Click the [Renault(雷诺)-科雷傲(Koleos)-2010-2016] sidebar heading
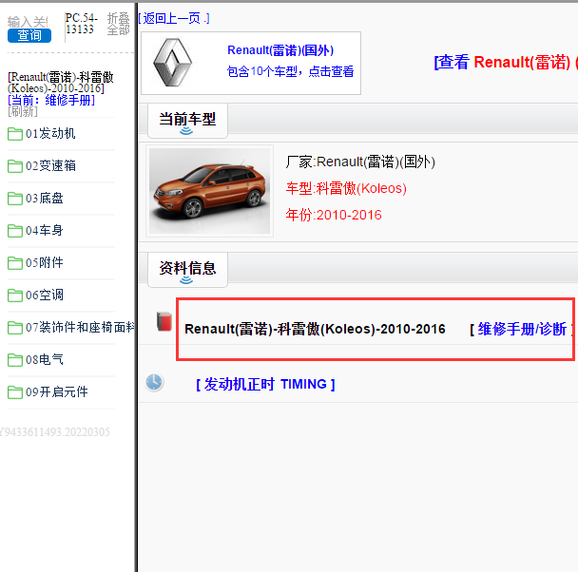This screenshot has height=572, width=578. [x=61, y=83]
